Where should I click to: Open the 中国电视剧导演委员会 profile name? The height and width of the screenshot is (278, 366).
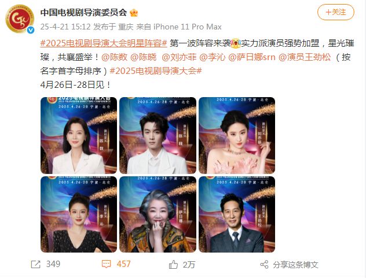tap(83, 12)
